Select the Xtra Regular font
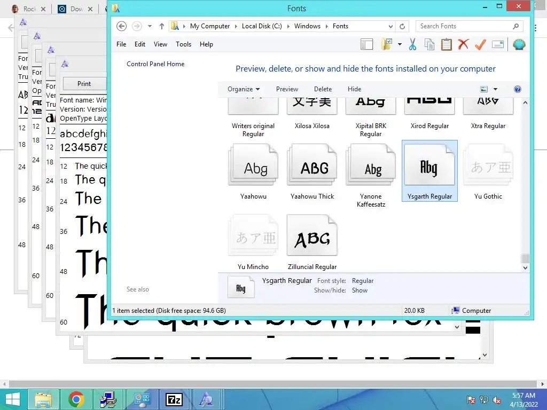This screenshot has width=547, height=410. point(488,114)
